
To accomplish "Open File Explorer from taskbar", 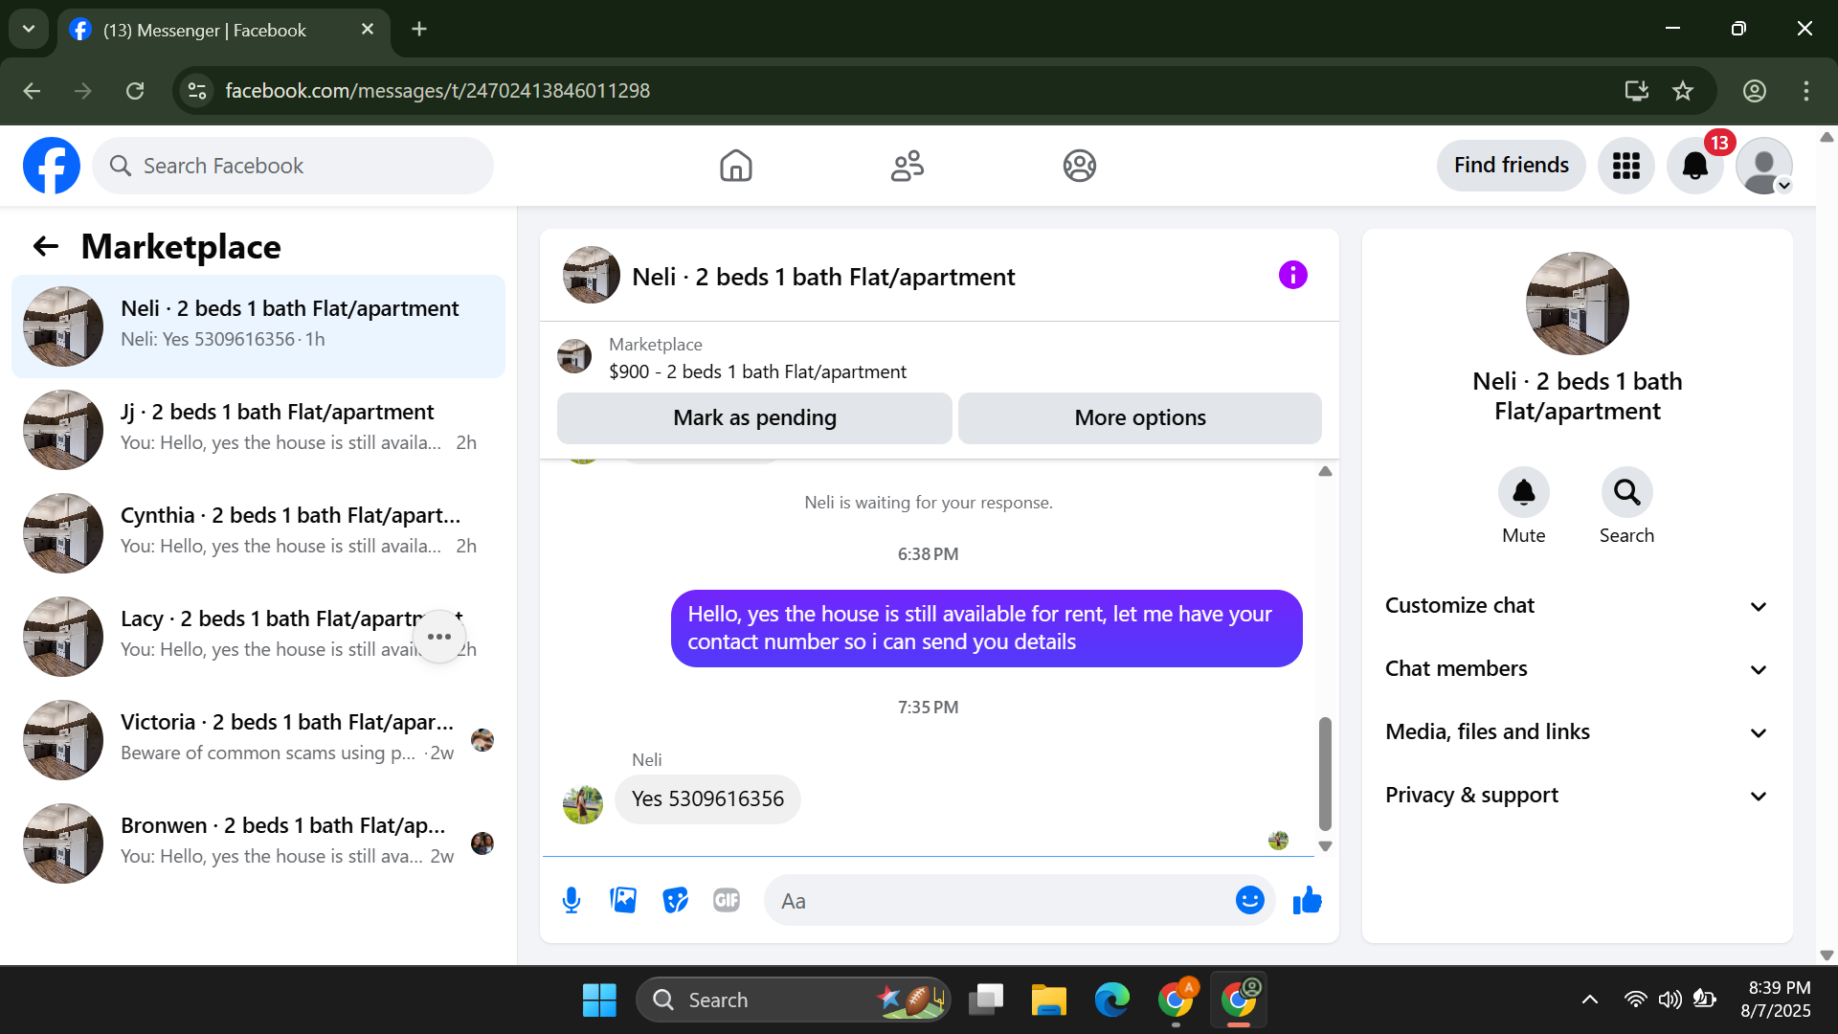I will 1048,1000.
